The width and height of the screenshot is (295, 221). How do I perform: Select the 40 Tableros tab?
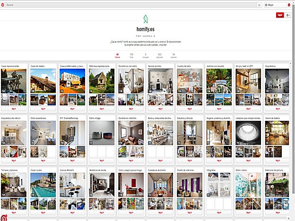117,56
